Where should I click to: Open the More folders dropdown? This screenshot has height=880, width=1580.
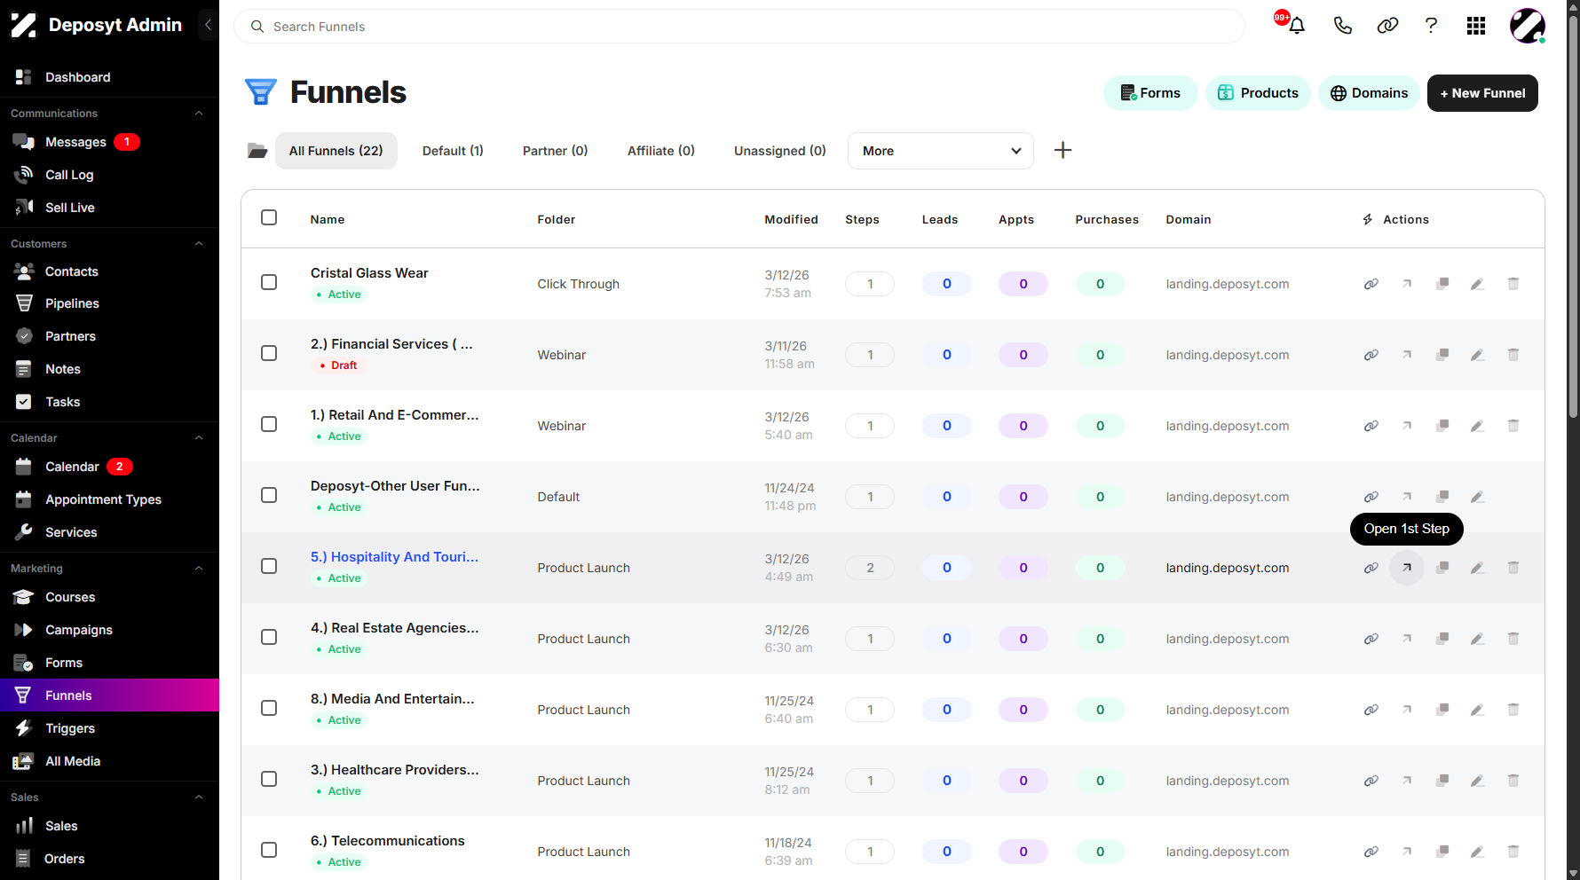(x=941, y=151)
